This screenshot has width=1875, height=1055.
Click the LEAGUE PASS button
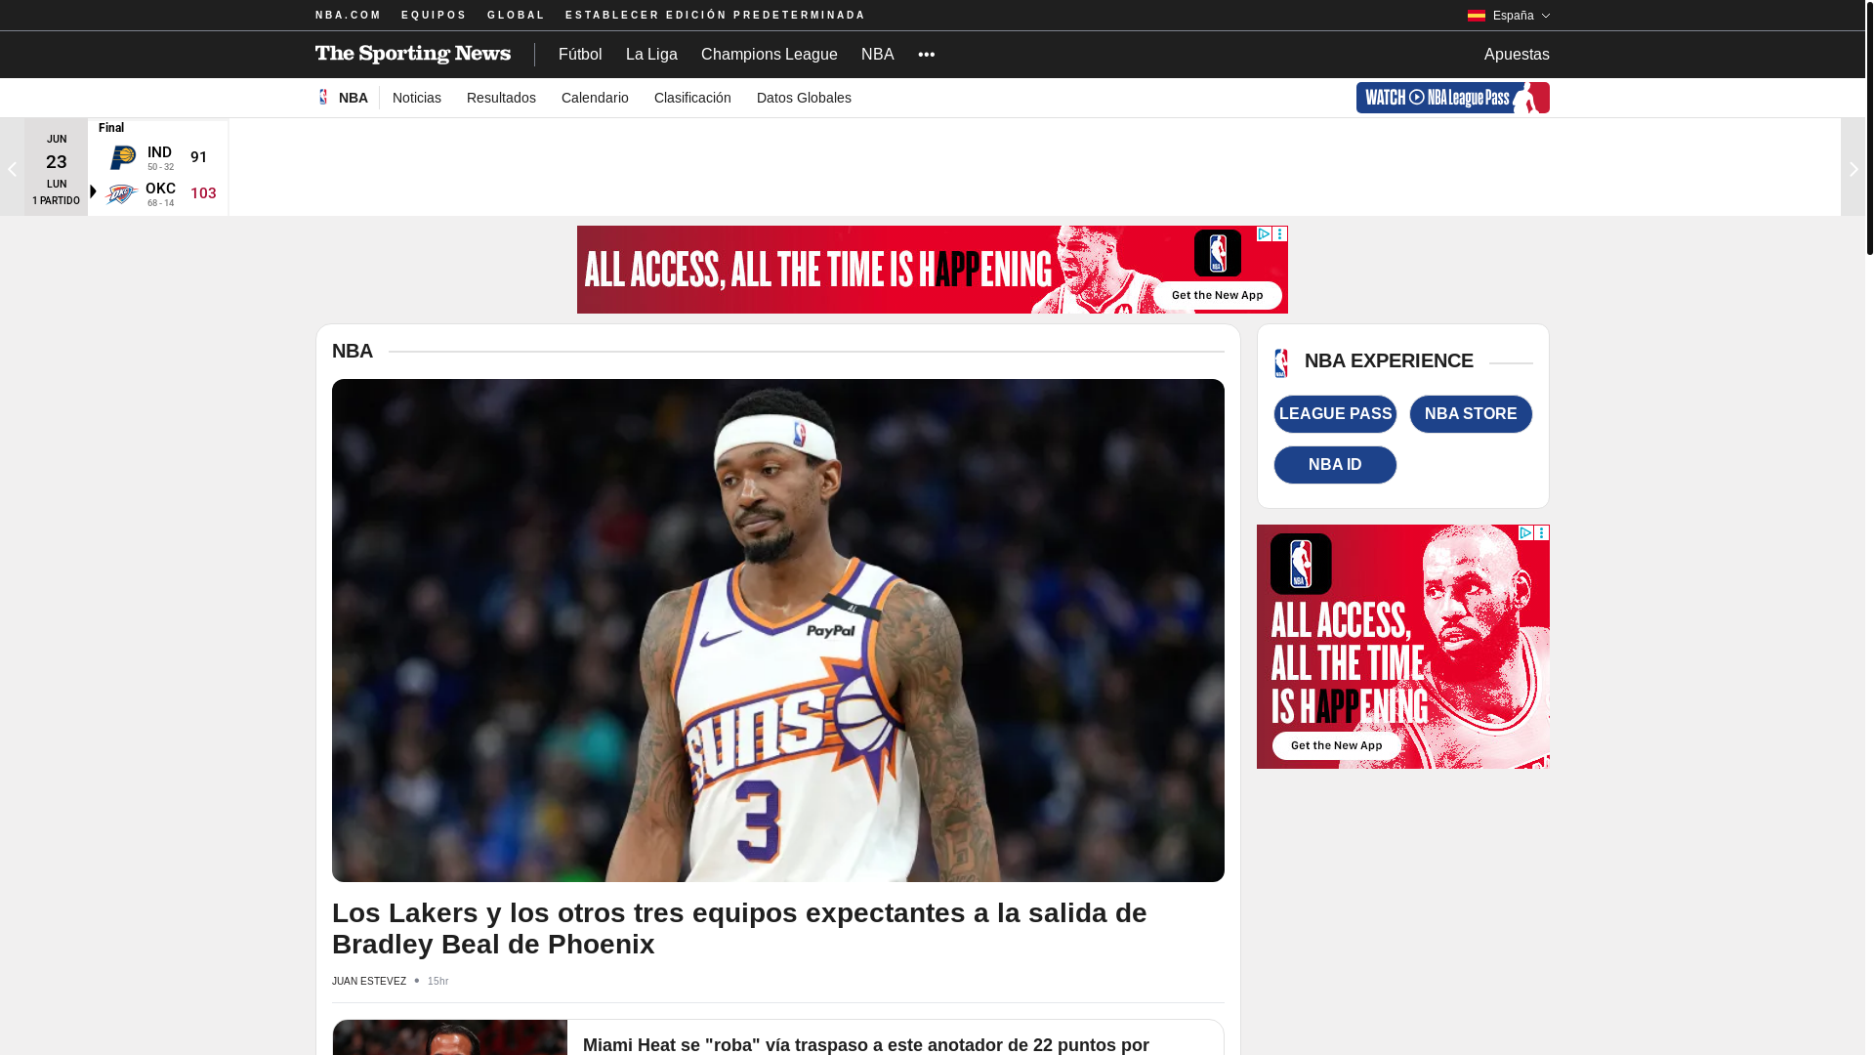1335,414
